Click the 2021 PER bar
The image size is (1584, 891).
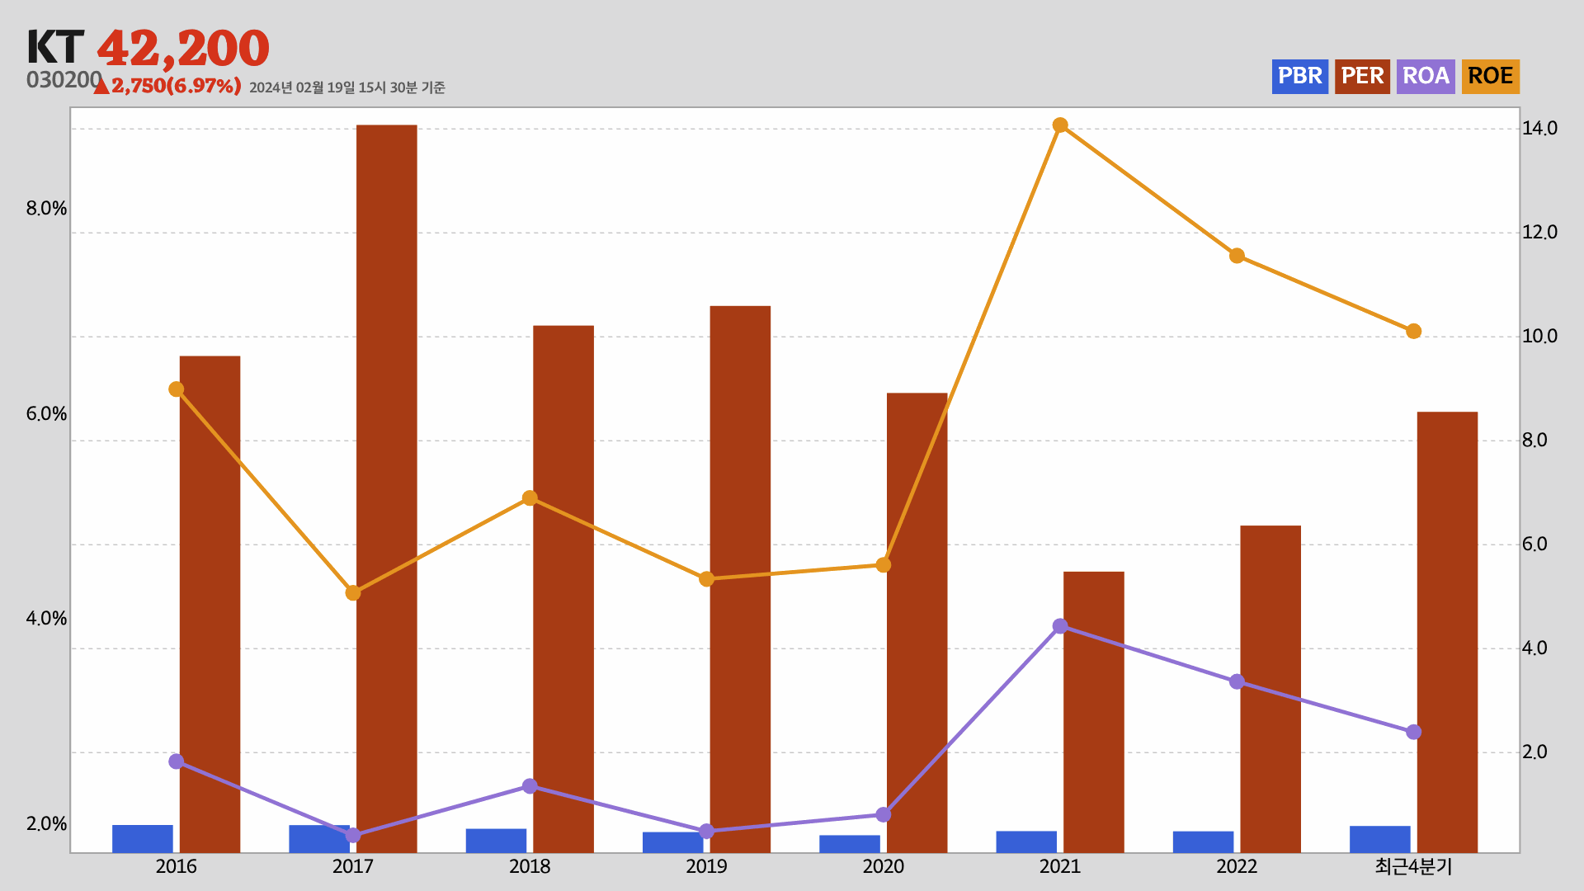(1094, 712)
